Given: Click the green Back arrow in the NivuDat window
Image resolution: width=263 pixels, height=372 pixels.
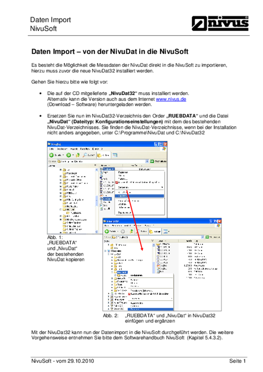Looking at the screenshot, I should click(x=51, y=155).
